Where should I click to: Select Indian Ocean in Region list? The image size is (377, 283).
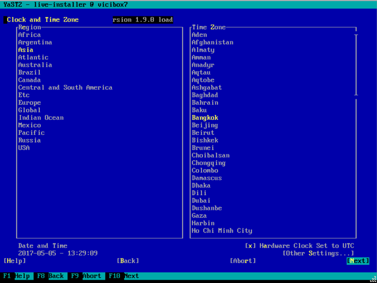(x=41, y=118)
